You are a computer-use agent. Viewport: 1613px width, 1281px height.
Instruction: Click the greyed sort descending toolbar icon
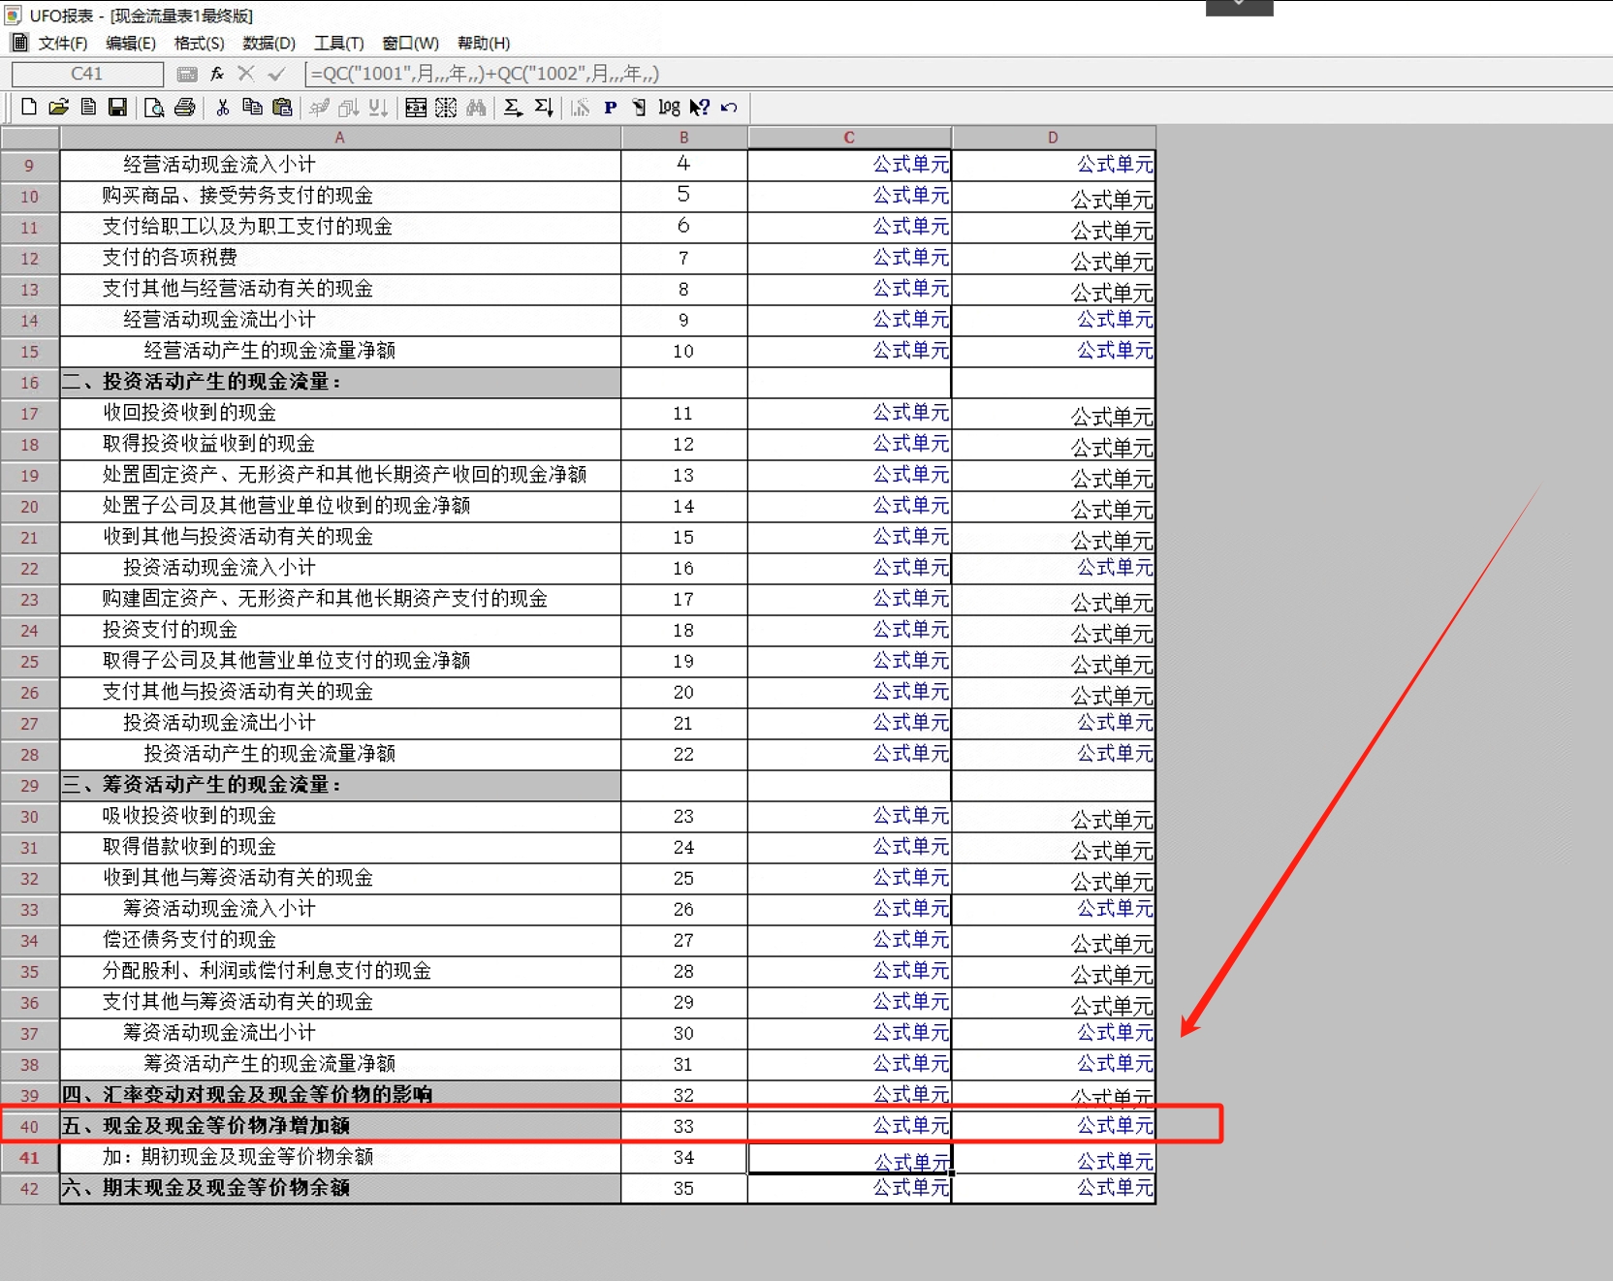379,108
